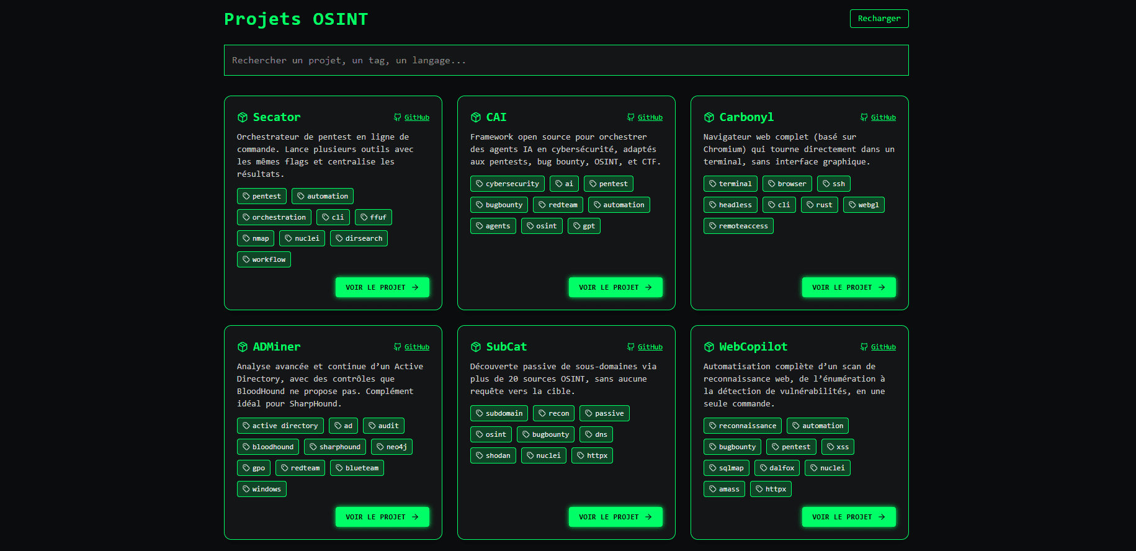
Task: Click the shodan tag on SubCat
Action: pos(493,455)
